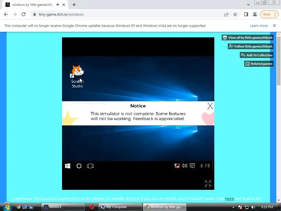Image resolution: width=281 pixels, height=211 pixels.
Task: Follow little games/Aliyah
Action: (251, 46)
